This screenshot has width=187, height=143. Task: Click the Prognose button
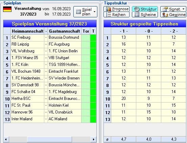[x=117, y=9]
